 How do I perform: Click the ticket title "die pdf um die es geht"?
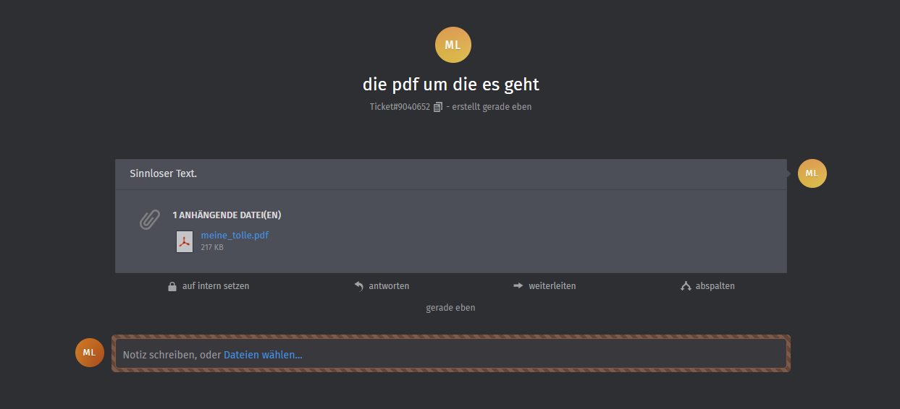(450, 85)
